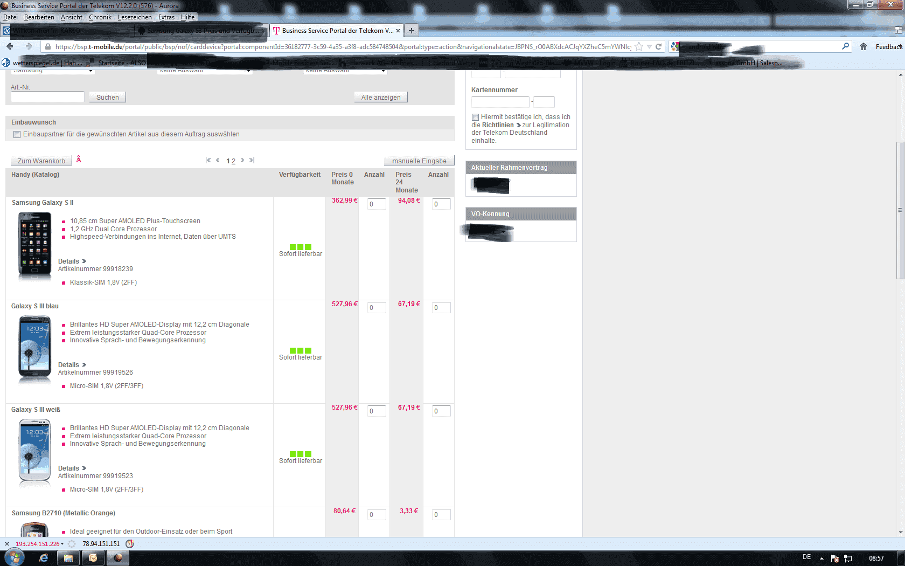Click the Feedback button in toolbar
Viewport: 905px width, 566px height.
[888, 47]
